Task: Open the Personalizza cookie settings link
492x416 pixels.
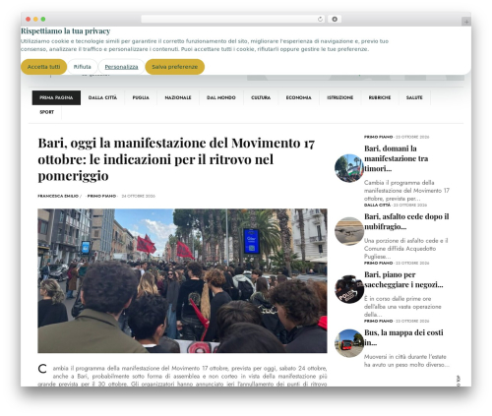Action: tap(121, 67)
